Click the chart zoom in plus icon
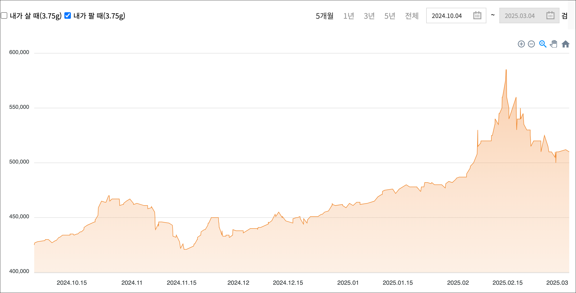576x293 pixels. (521, 44)
